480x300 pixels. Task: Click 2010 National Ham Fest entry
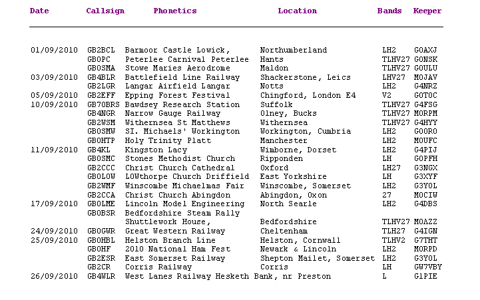178,249
